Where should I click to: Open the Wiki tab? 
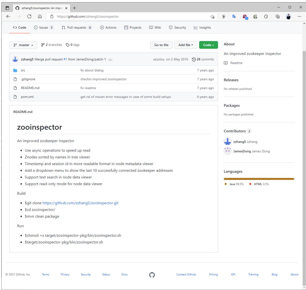coord(155,27)
